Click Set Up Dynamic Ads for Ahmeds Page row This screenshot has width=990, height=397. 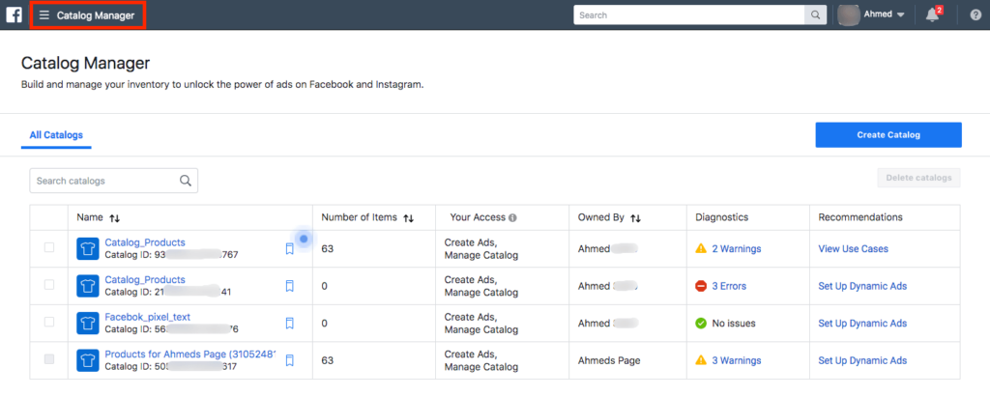[x=862, y=360]
